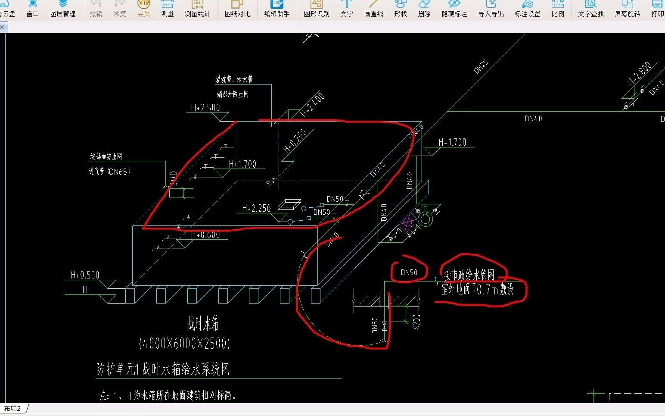Open Layer Management (图层管理)

coord(63,9)
